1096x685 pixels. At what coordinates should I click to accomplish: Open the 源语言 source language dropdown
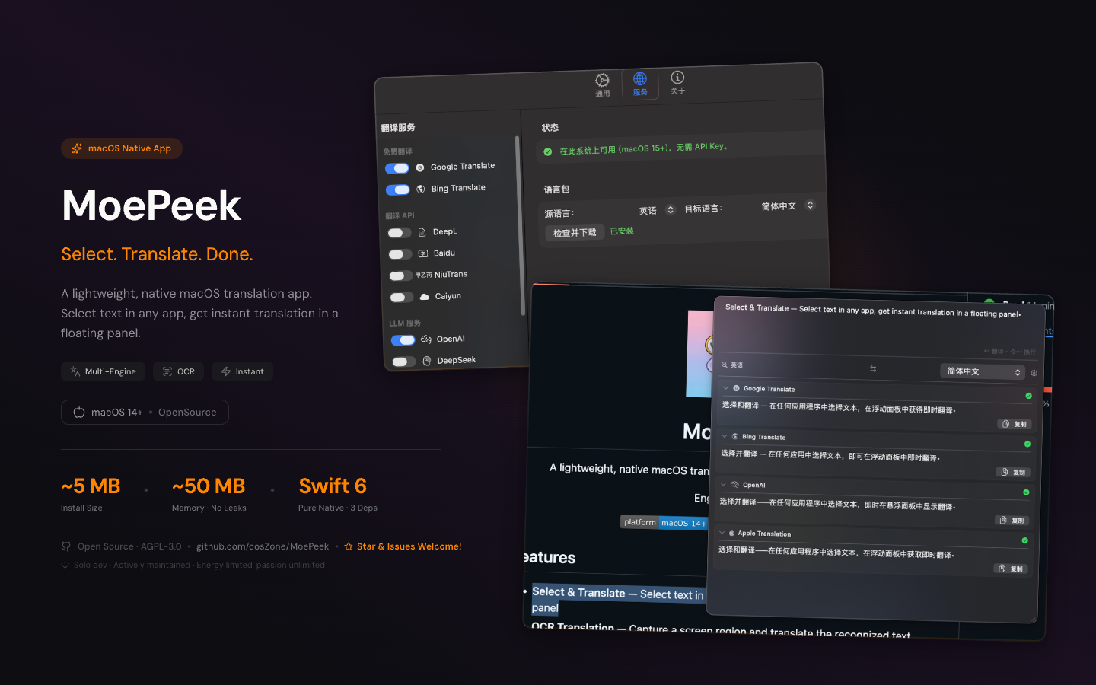click(657, 211)
